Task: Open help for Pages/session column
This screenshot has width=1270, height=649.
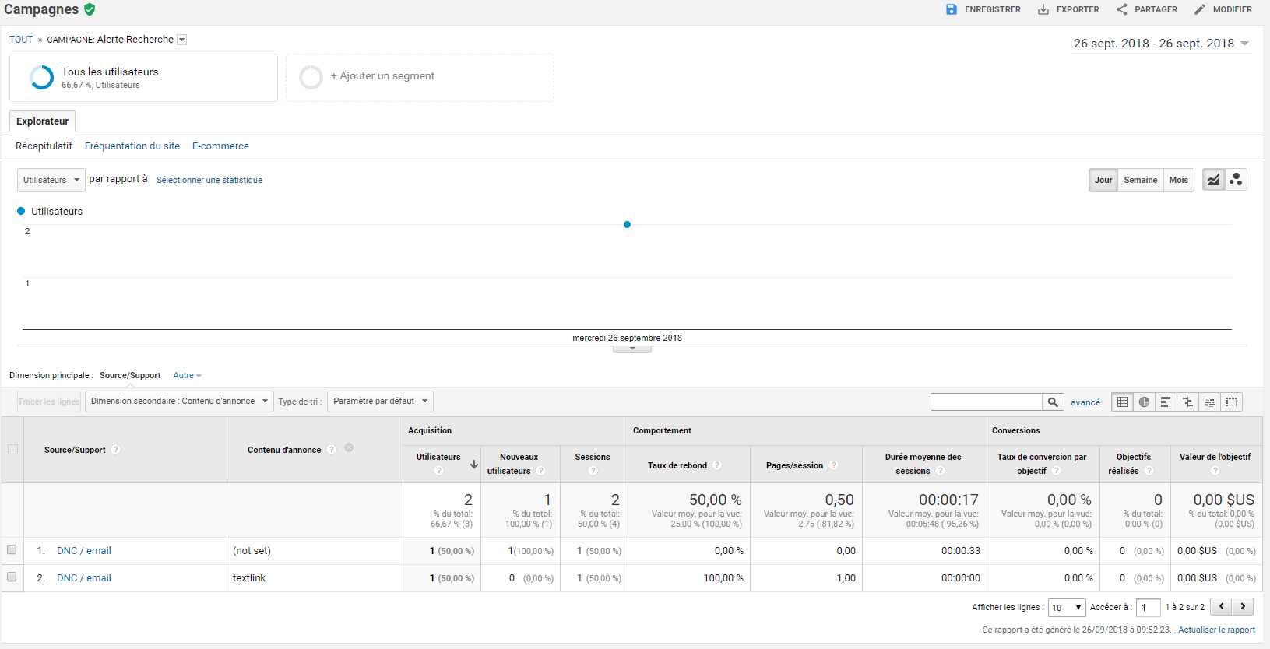Action: pyautogui.click(x=833, y=465)
